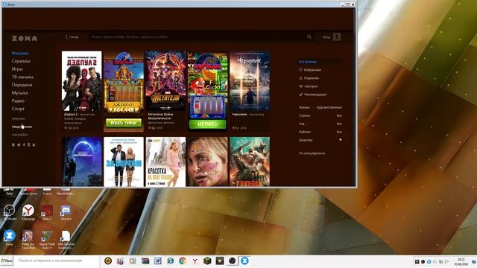Image resolution: width=477 pixels, height=268 pixels.
Task: Open the Дэдпул 2 movie poster
Action: tap(82, 81)
